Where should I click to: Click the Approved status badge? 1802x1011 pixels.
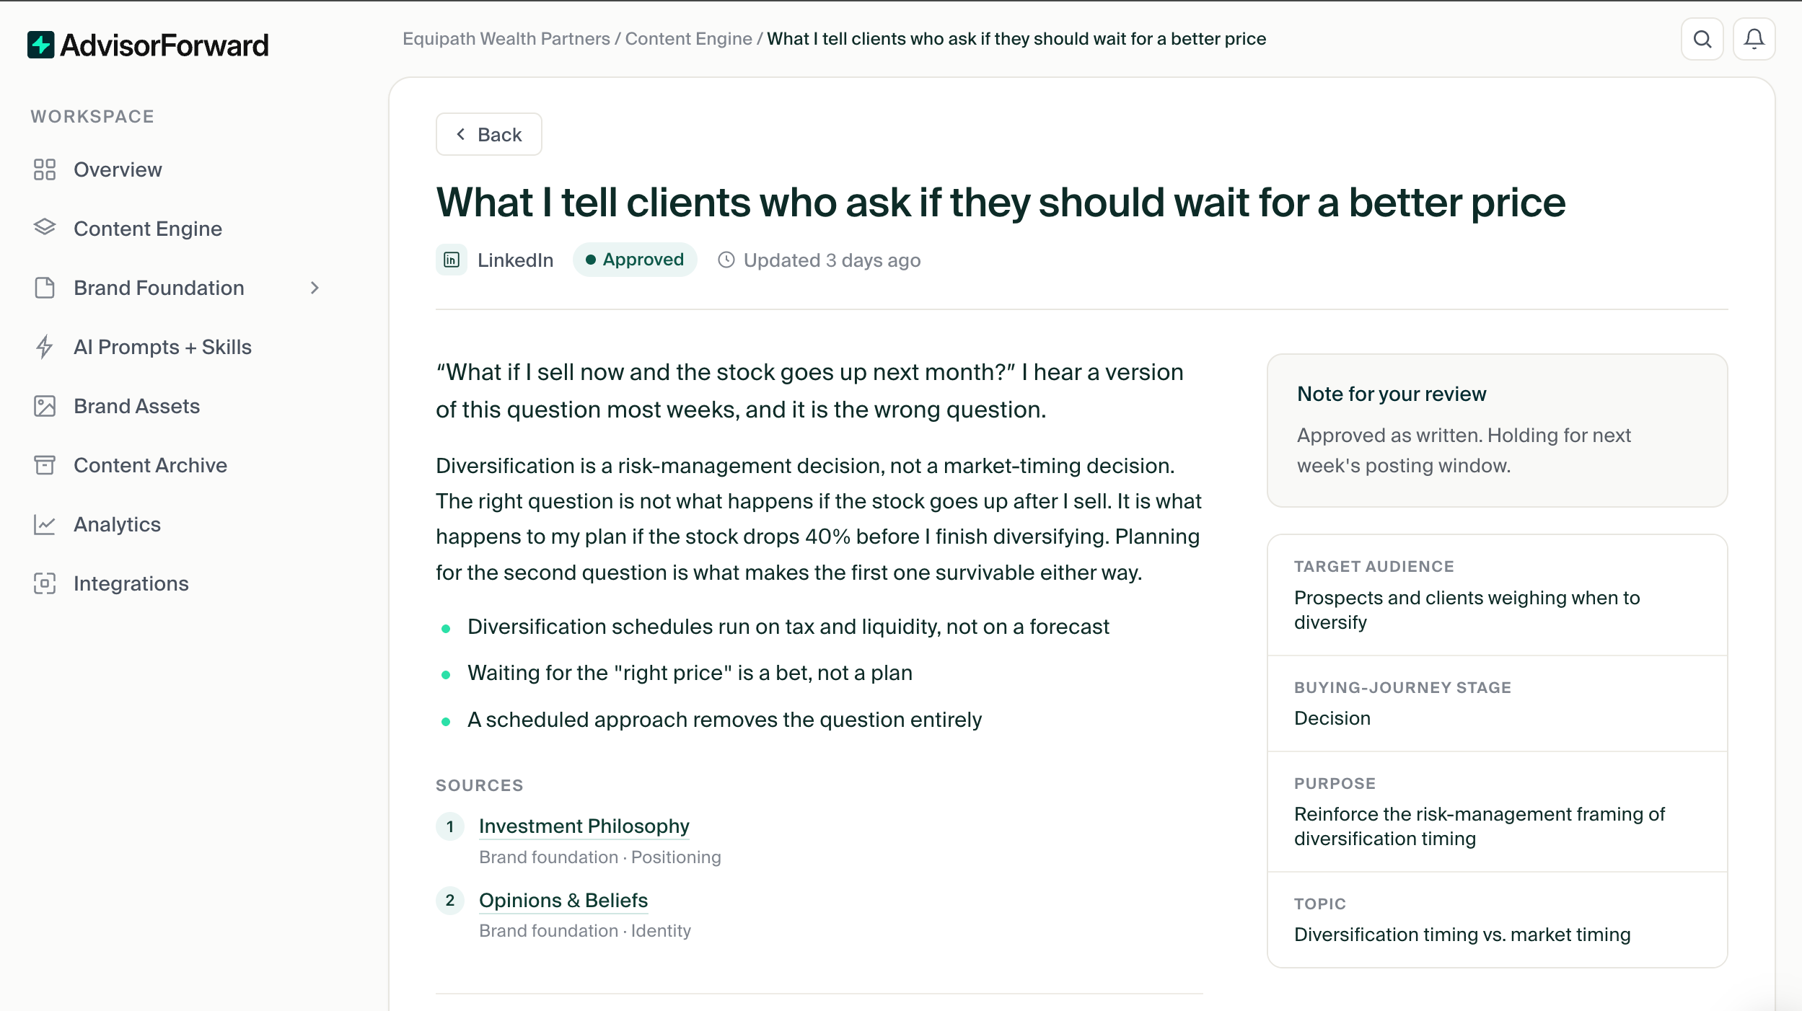click(635, 260)
